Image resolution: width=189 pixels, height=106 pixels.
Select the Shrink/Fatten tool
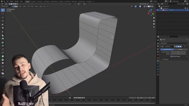click(x=3, y=70)
